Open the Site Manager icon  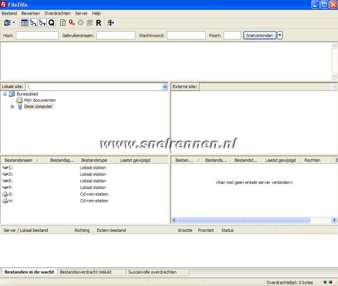[7, 23]
